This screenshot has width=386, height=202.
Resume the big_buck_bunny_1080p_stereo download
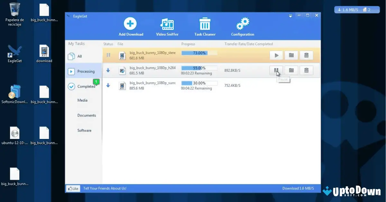[x=276, y=55]
